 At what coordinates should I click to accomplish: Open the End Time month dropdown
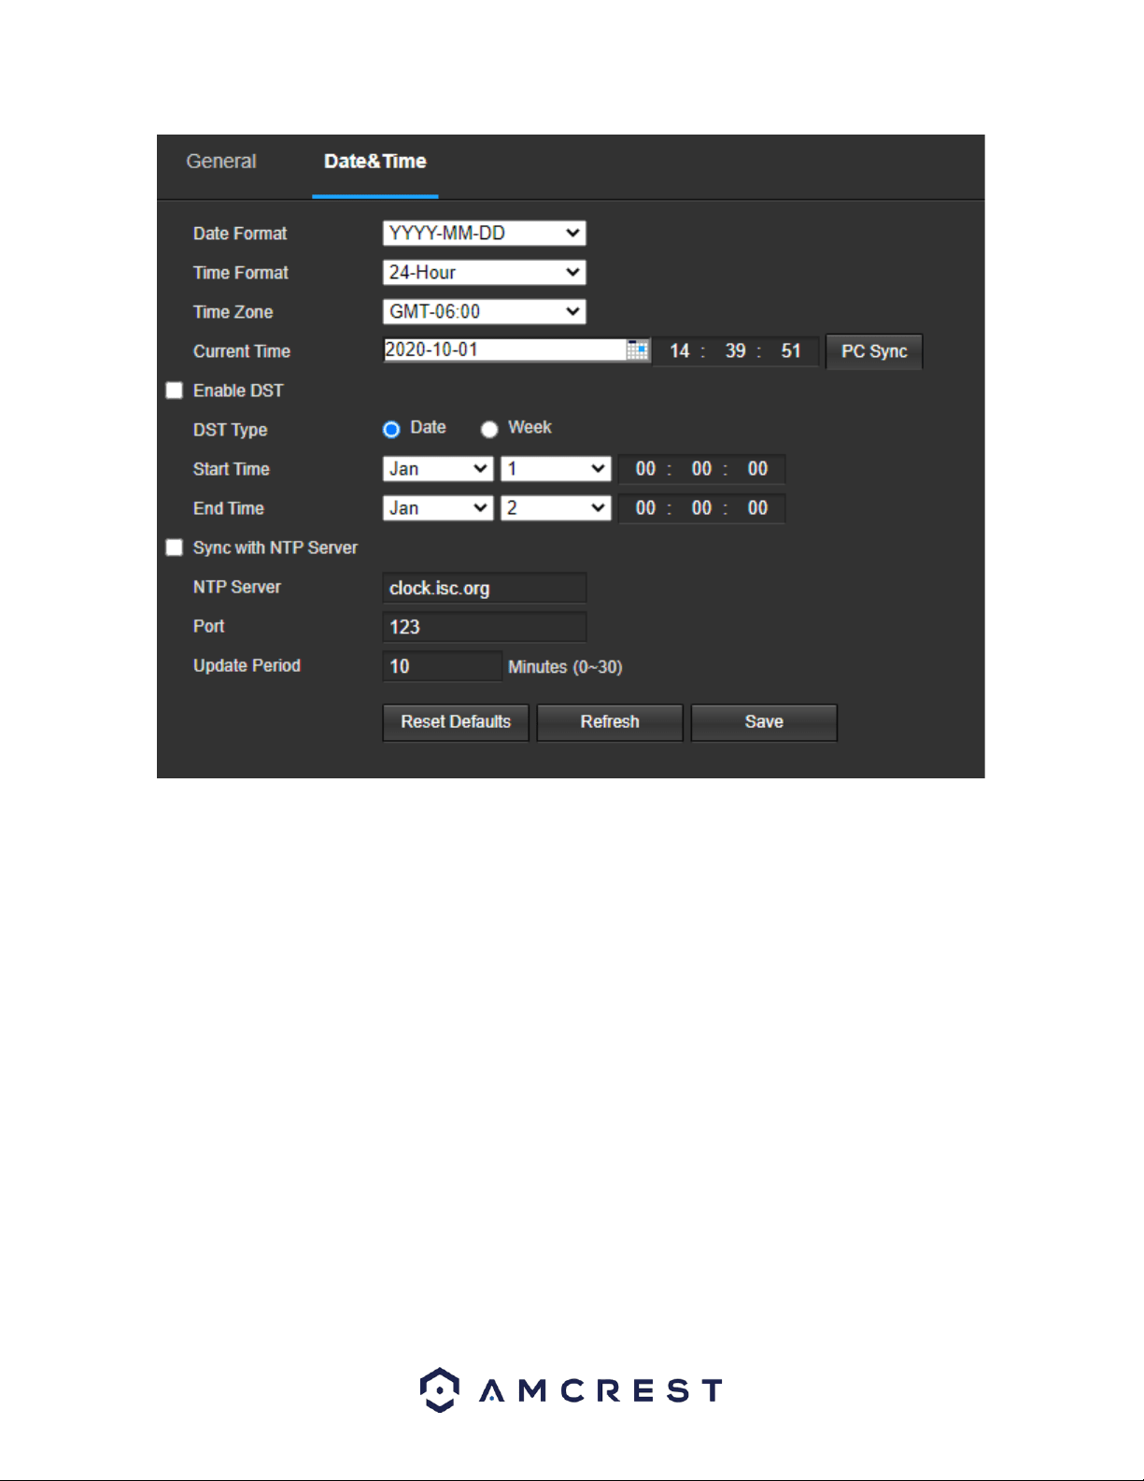[x=438, y=508]
